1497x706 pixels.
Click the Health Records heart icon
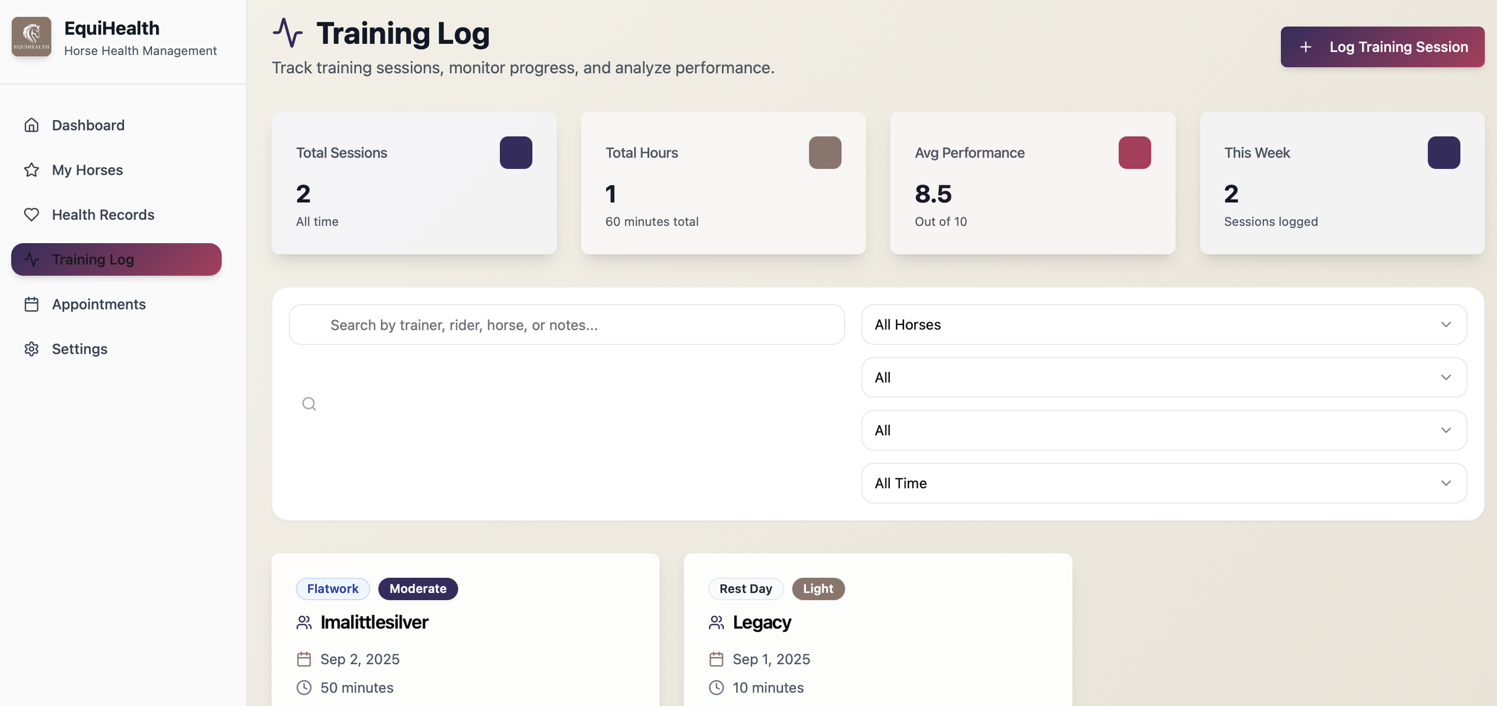31,214
